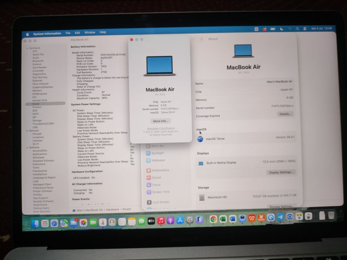The height and width of the screenshot is (260, 347).
Task: Launch Safari from the Dock
Action: click(x=54, y=223)
